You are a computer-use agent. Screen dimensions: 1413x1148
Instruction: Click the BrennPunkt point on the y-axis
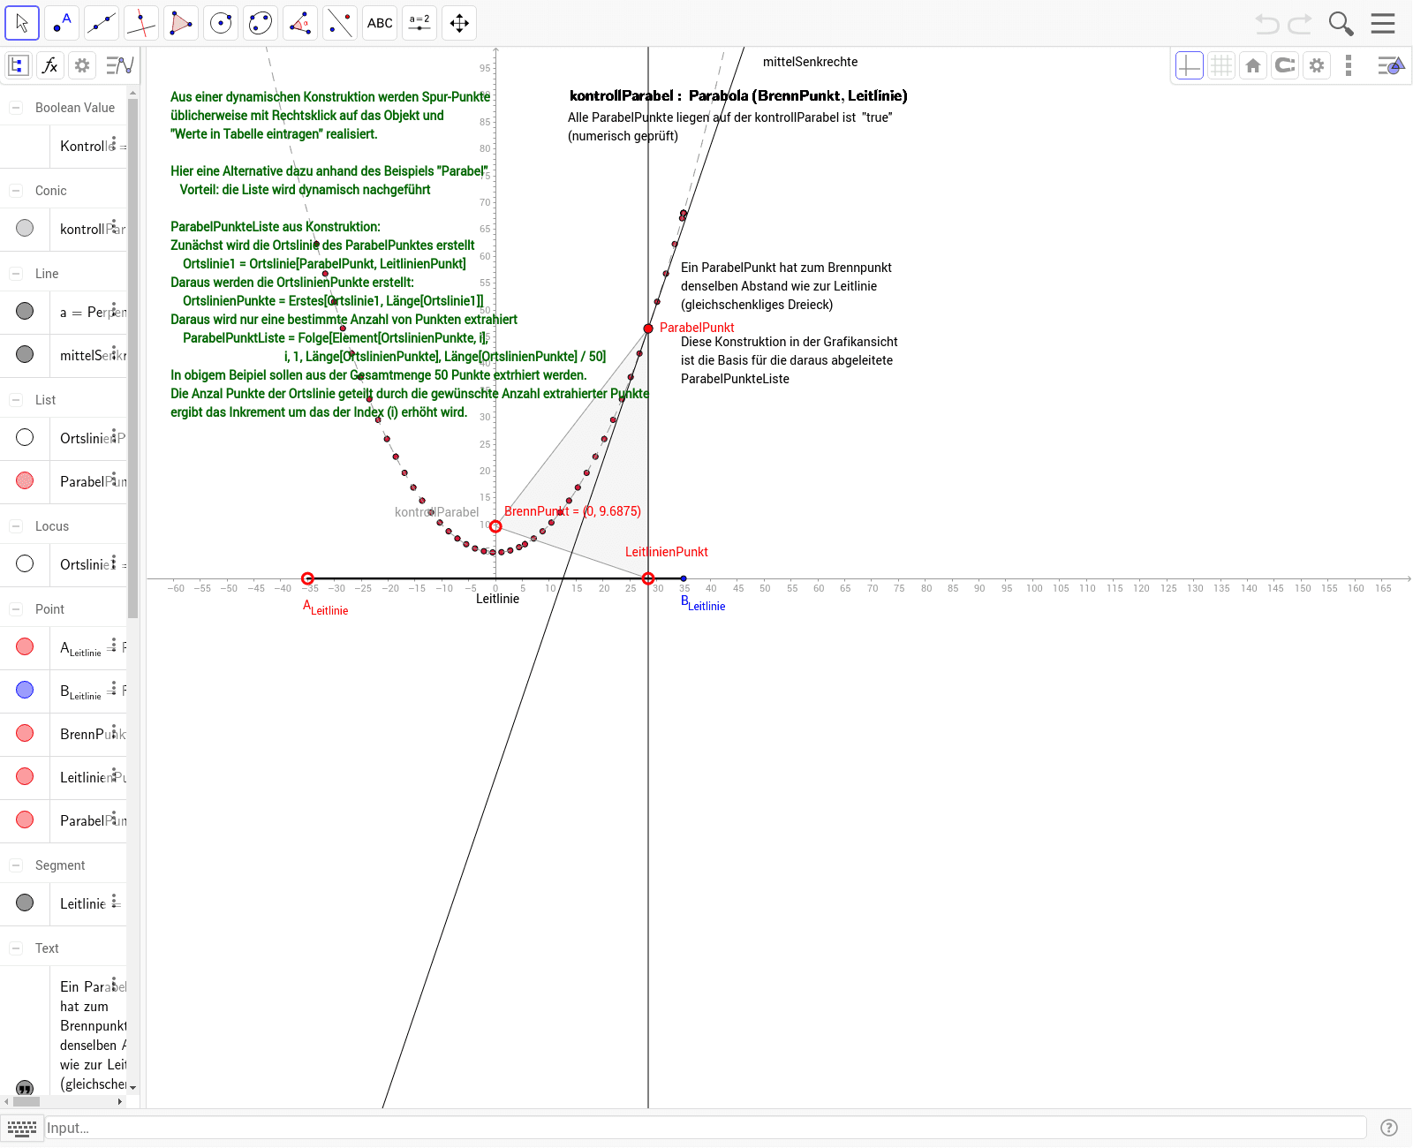(495, 526)
